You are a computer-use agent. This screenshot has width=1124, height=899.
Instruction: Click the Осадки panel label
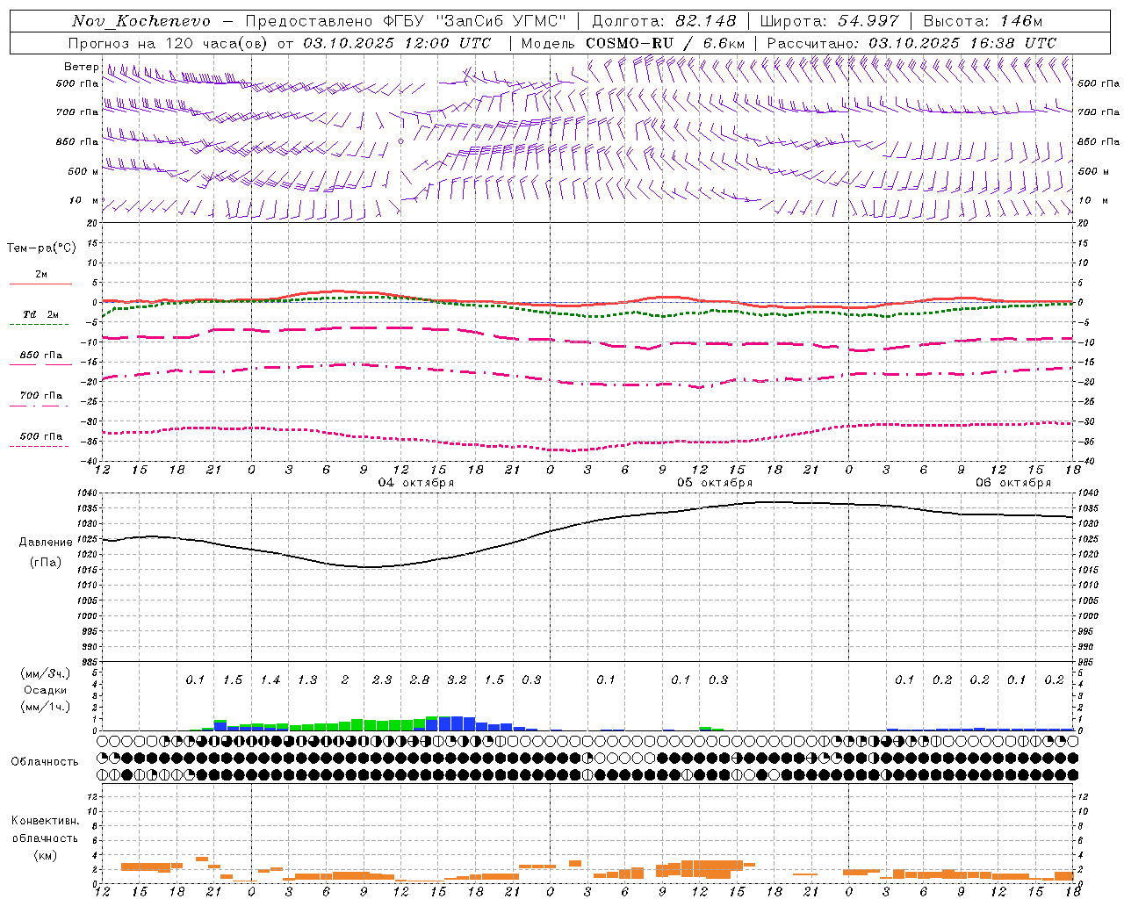pos(46,690)
